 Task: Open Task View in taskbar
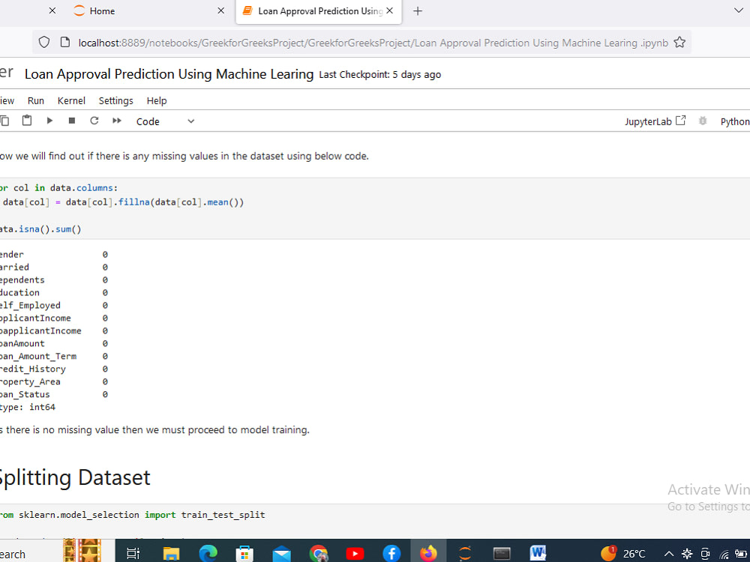[133, 554]
